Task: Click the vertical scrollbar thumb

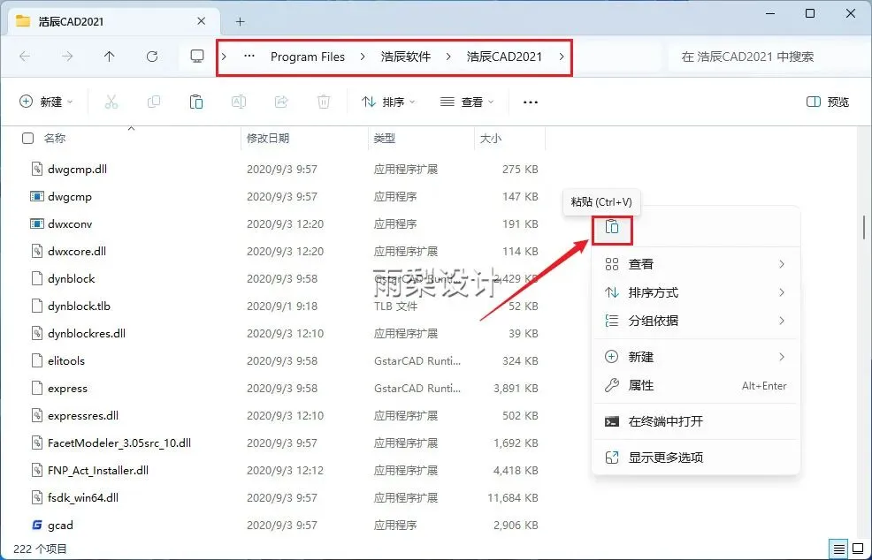Action: 864,227
